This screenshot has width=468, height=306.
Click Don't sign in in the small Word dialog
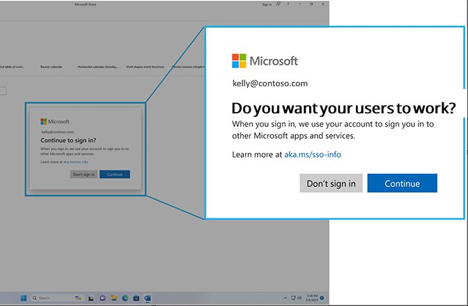(84, 175)
